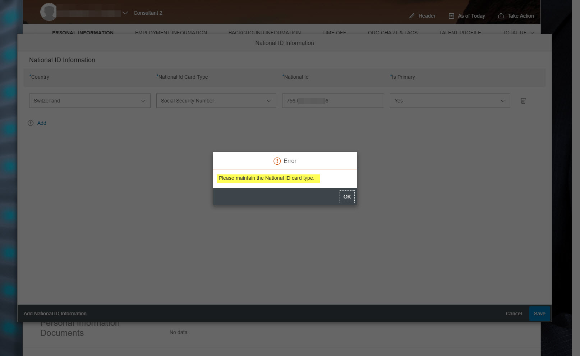Expand the employee name chevron dropdown

point(125,13)
